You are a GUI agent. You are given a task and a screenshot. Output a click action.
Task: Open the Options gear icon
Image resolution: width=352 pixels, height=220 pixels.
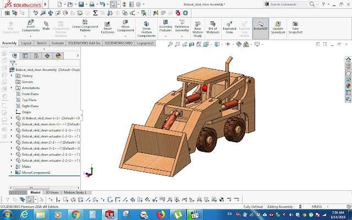pyautogui.click(x=138, y=4)
